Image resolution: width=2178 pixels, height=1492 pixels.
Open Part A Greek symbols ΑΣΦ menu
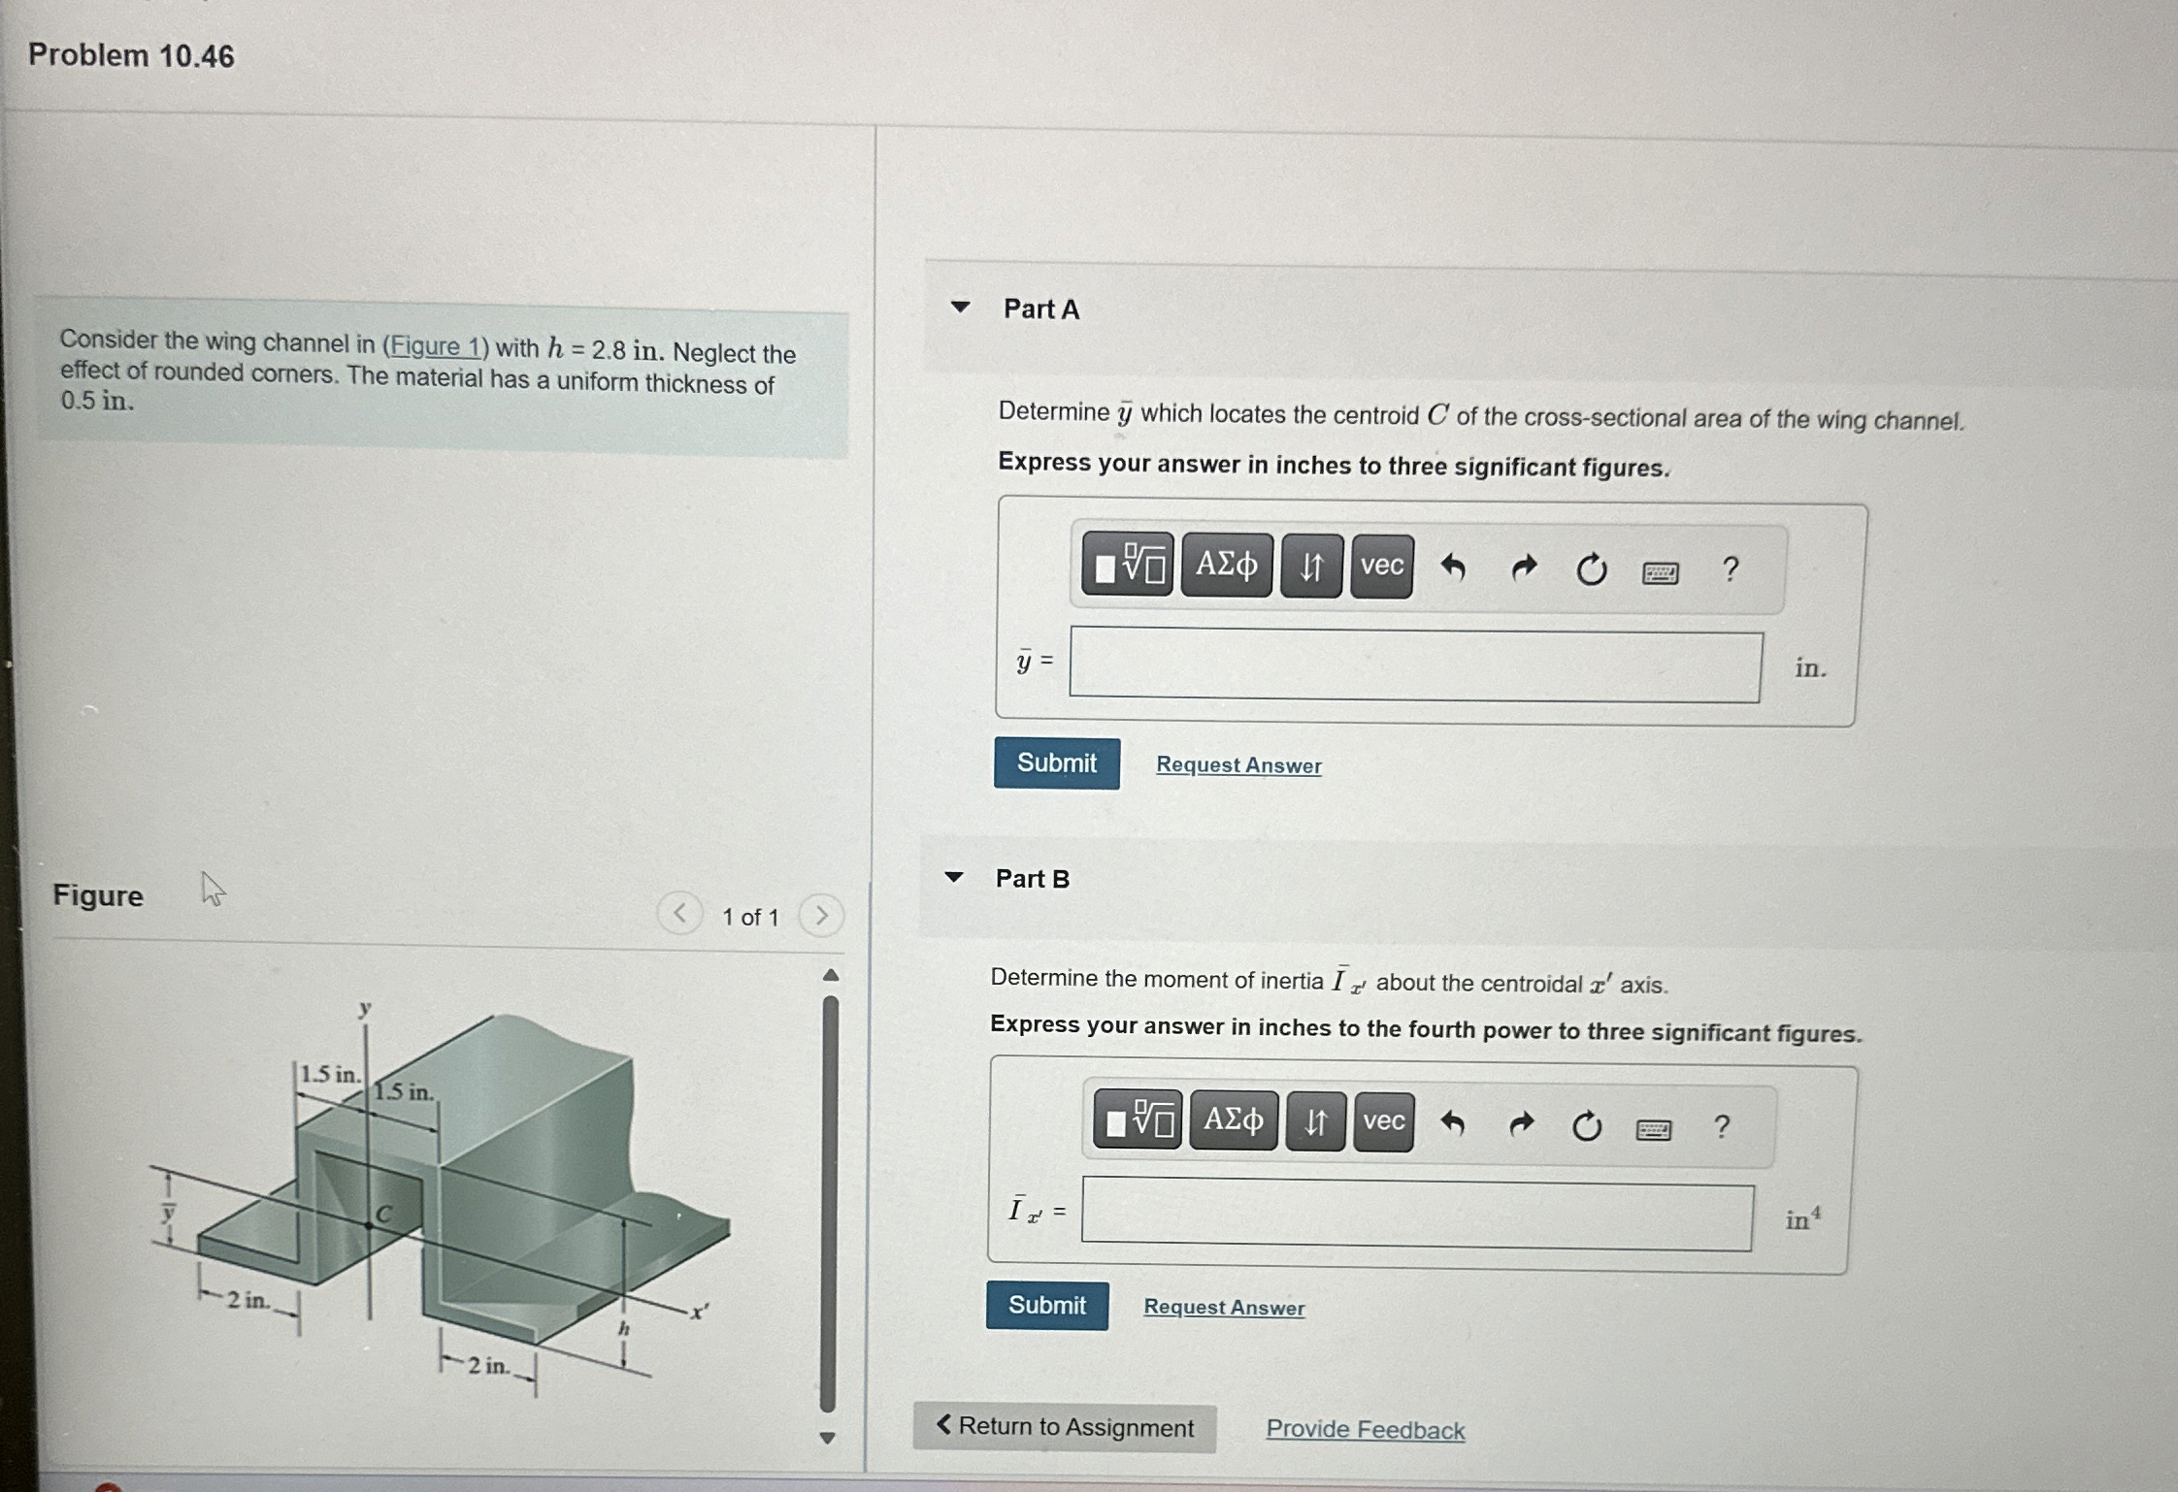point(1226,566)
